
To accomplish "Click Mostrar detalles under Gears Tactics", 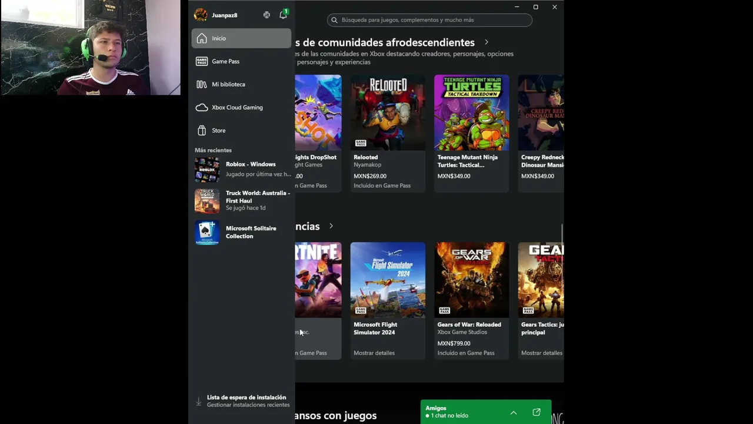I will click(x=542, y=353).
